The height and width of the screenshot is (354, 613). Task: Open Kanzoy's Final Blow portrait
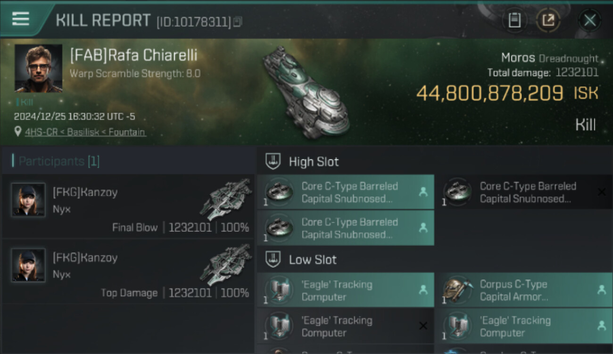click(x=28, y=200)
